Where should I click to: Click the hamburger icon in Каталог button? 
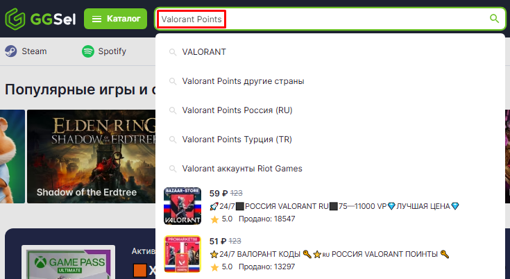[x=96, y=19]
